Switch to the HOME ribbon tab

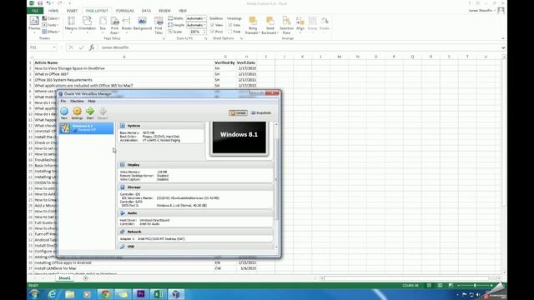[x=53, y=11]
